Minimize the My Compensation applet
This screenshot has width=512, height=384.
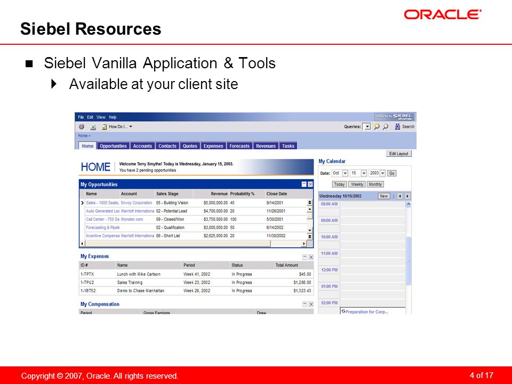[x=305, y=305]
